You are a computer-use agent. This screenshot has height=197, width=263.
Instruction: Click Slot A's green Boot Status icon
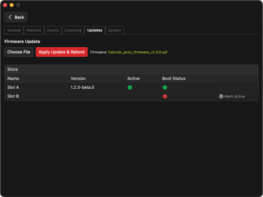pyautogui.click(x=165, y=88)
